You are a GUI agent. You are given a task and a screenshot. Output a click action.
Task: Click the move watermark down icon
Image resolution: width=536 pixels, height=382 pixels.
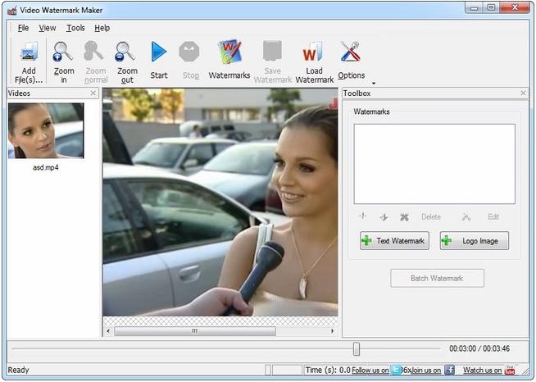(384, 216)
